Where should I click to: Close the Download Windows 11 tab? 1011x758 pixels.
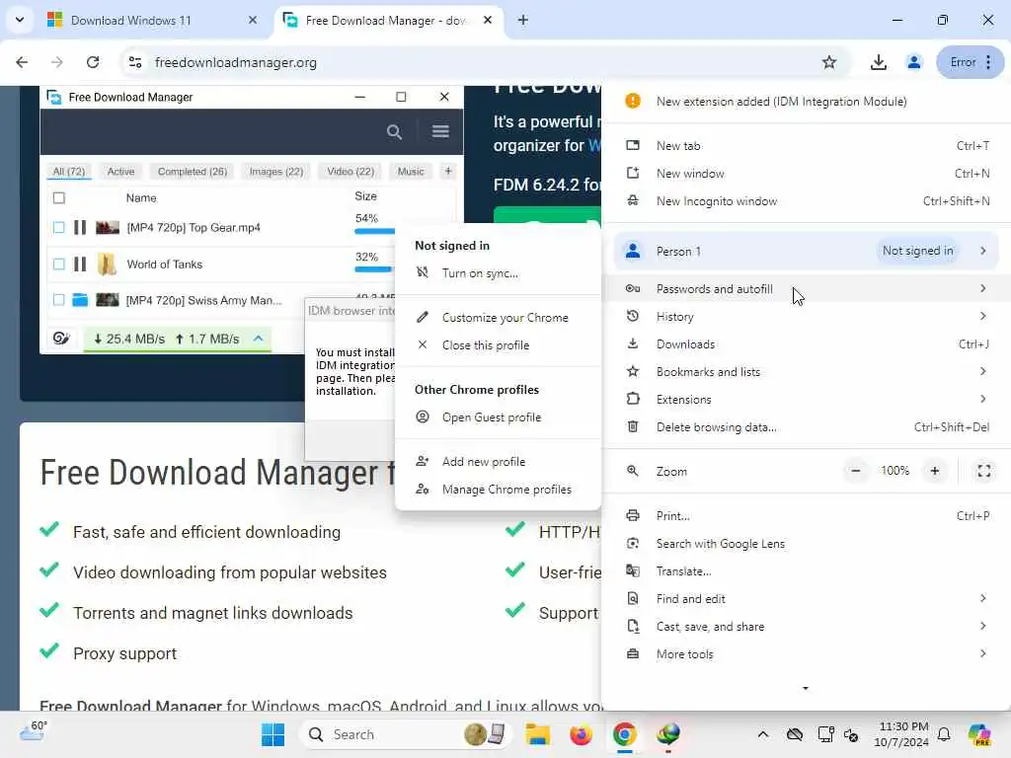253,20
